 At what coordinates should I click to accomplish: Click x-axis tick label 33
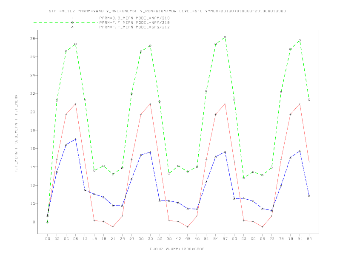[x=150, y=239]
